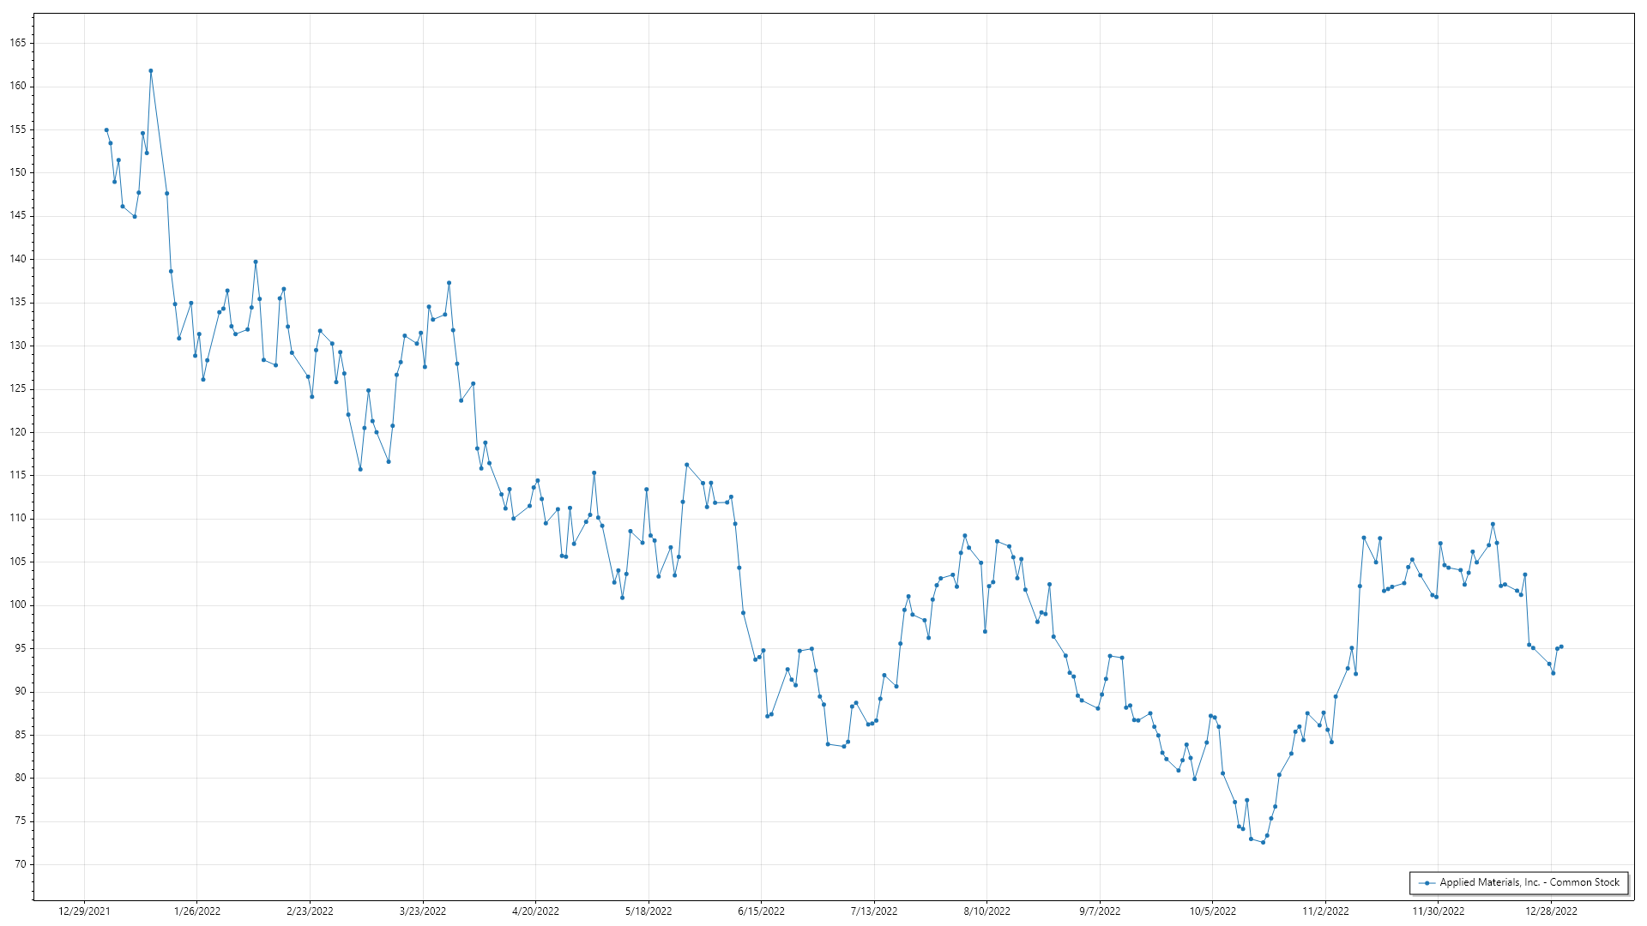The image size is (1647, 926).
Task: Select the 8/10/2022 x-axis date label
Action: (986, 911)
